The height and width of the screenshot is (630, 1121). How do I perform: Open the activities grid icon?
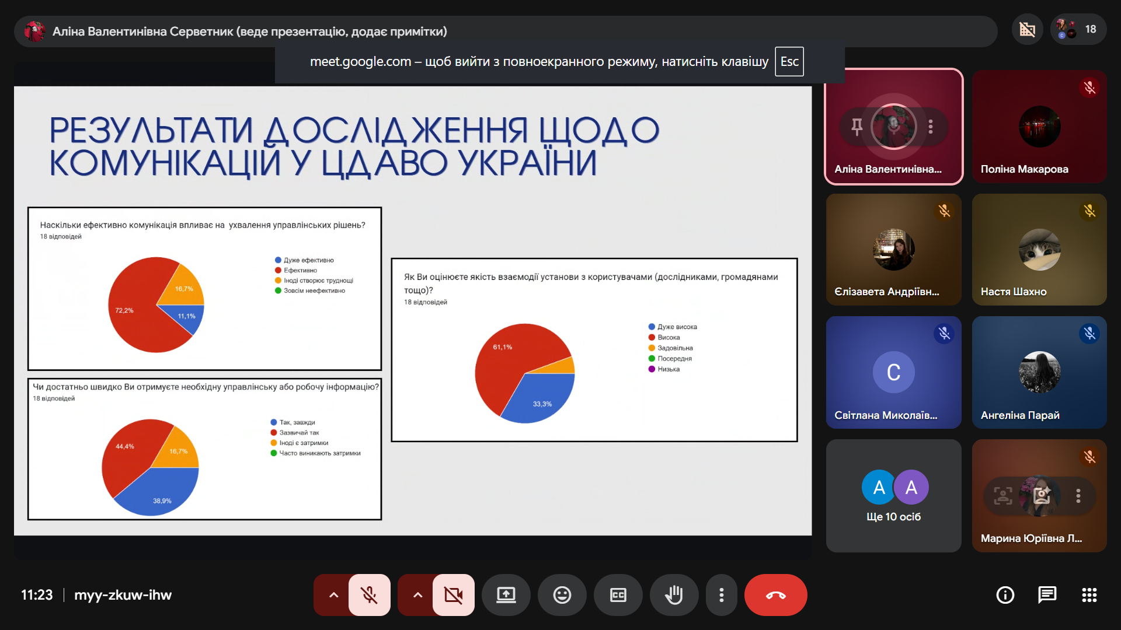pyautogui.click(x=1089, y=595)
